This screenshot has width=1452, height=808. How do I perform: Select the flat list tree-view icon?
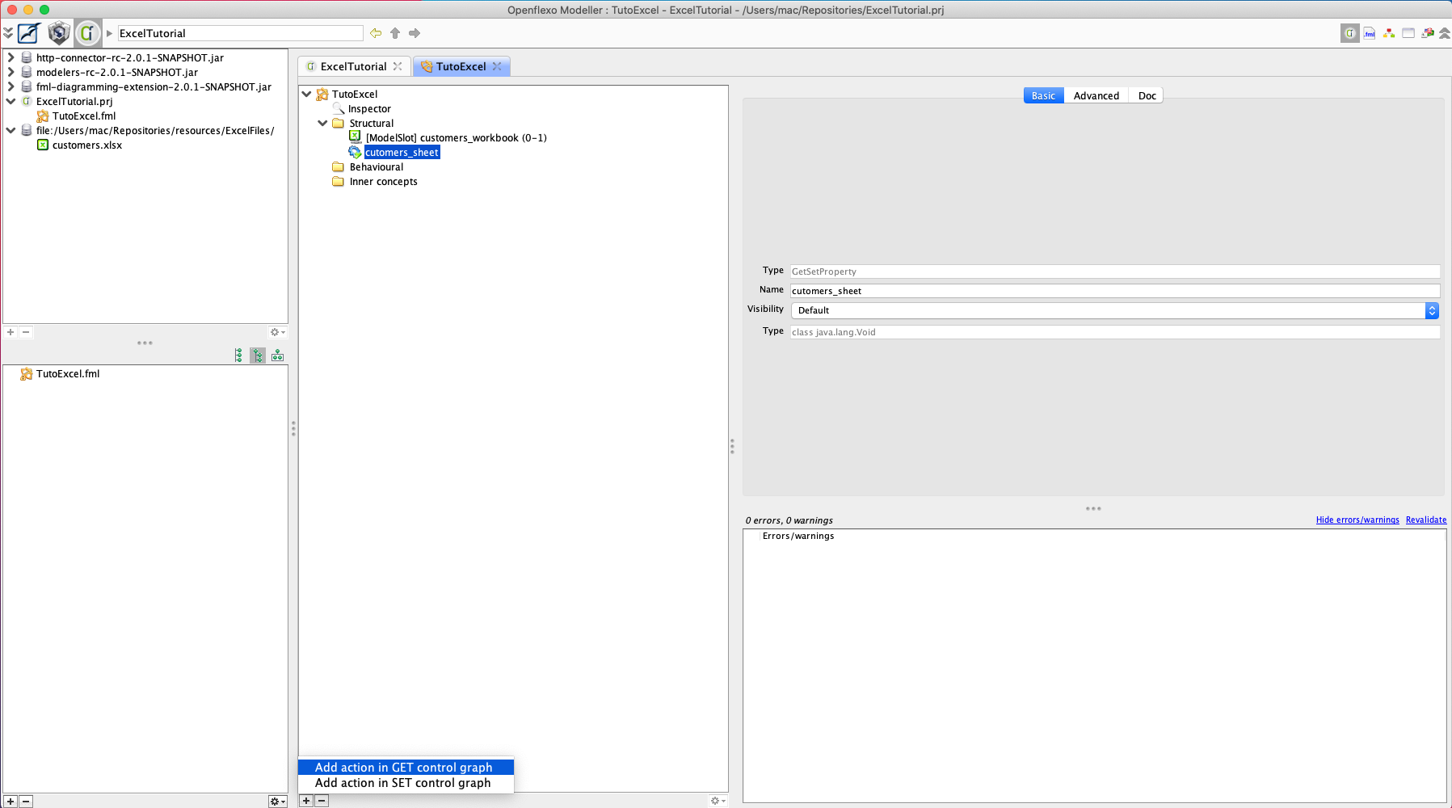[238, 356]
